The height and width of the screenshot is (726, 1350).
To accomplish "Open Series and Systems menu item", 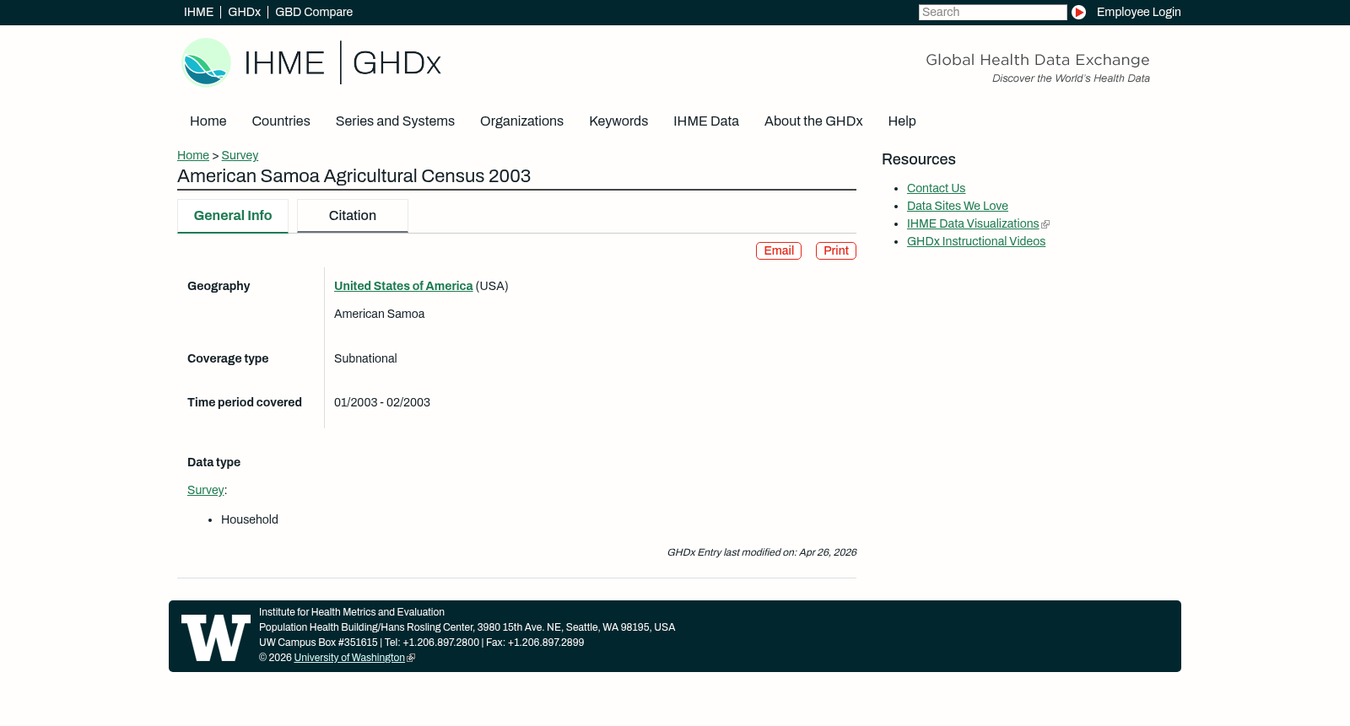I will point(395,121).
